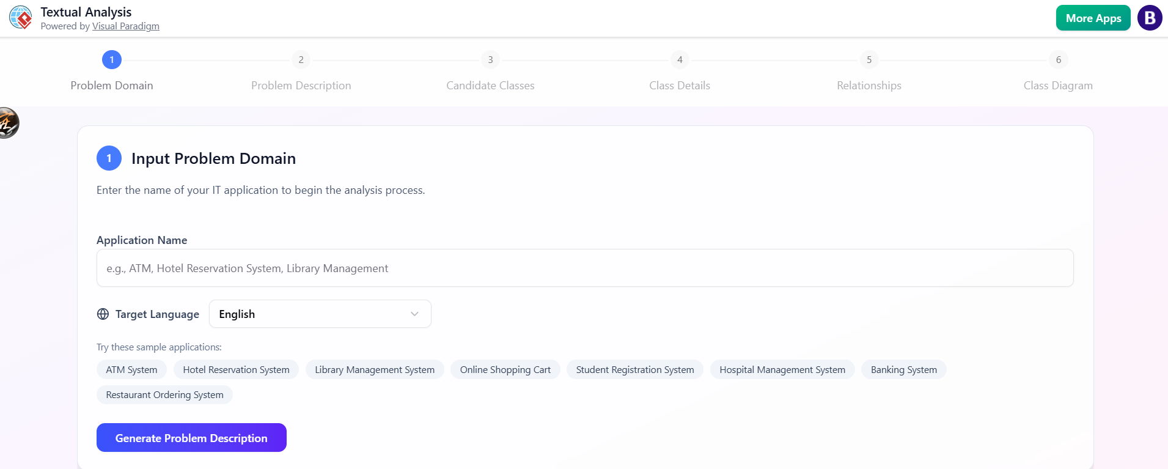
Task: Open the user profile avatar B
Action: coord(1149,18)
